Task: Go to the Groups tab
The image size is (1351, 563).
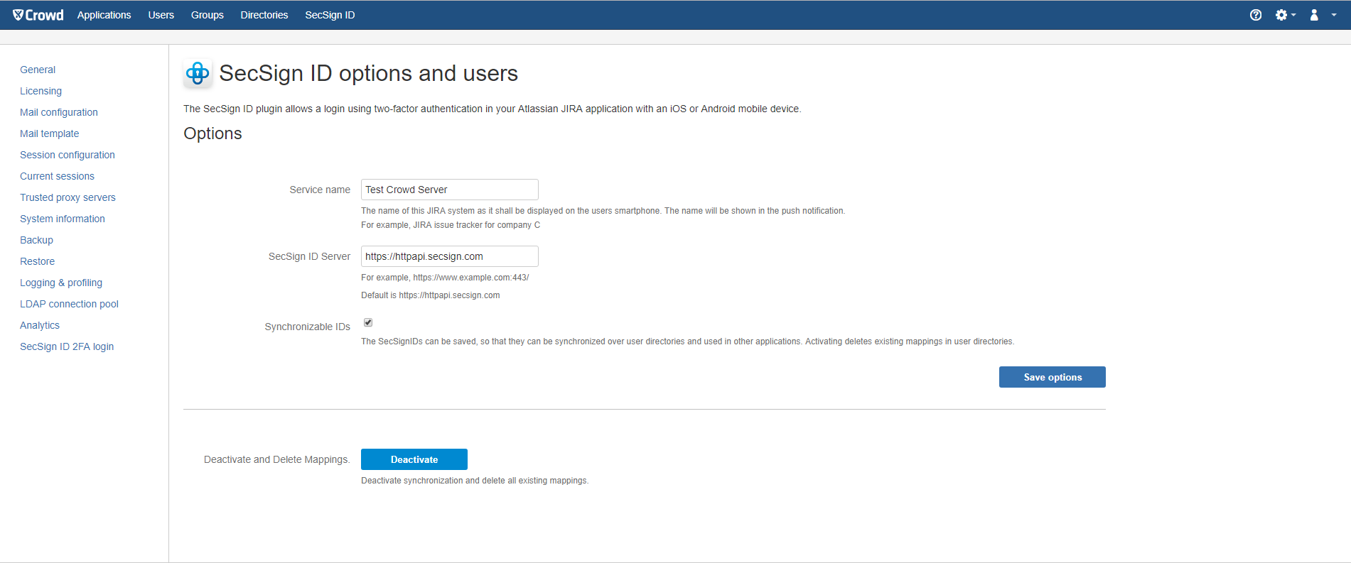Action: pyautogui.click(x=207, y=15)
